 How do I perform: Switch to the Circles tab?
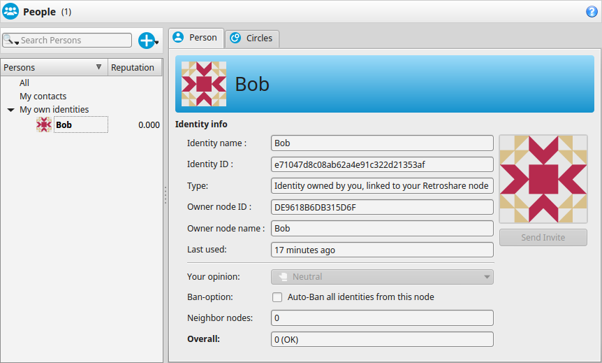pyautogui.click(x=252, y=38)
